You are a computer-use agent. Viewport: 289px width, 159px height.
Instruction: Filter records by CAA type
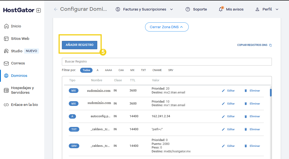click(121, 70)
